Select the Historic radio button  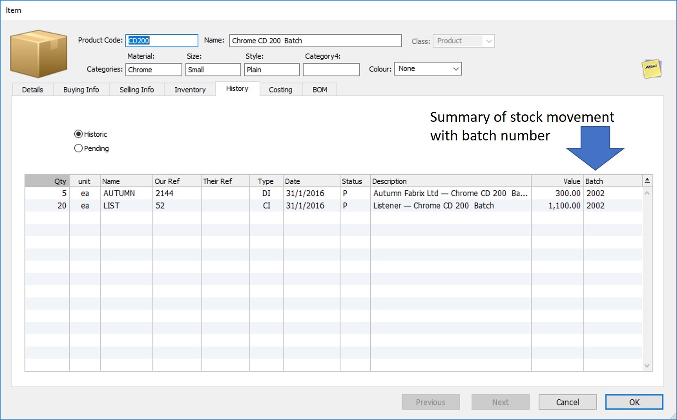coord(79,134)
